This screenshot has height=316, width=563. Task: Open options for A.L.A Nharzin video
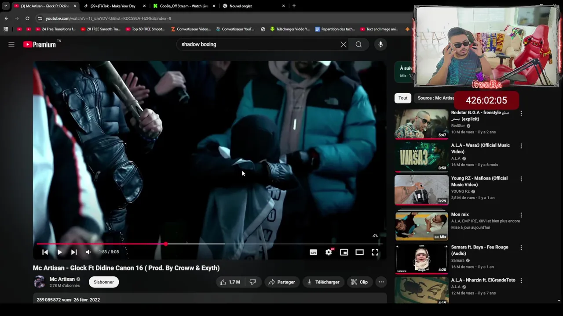521,280
